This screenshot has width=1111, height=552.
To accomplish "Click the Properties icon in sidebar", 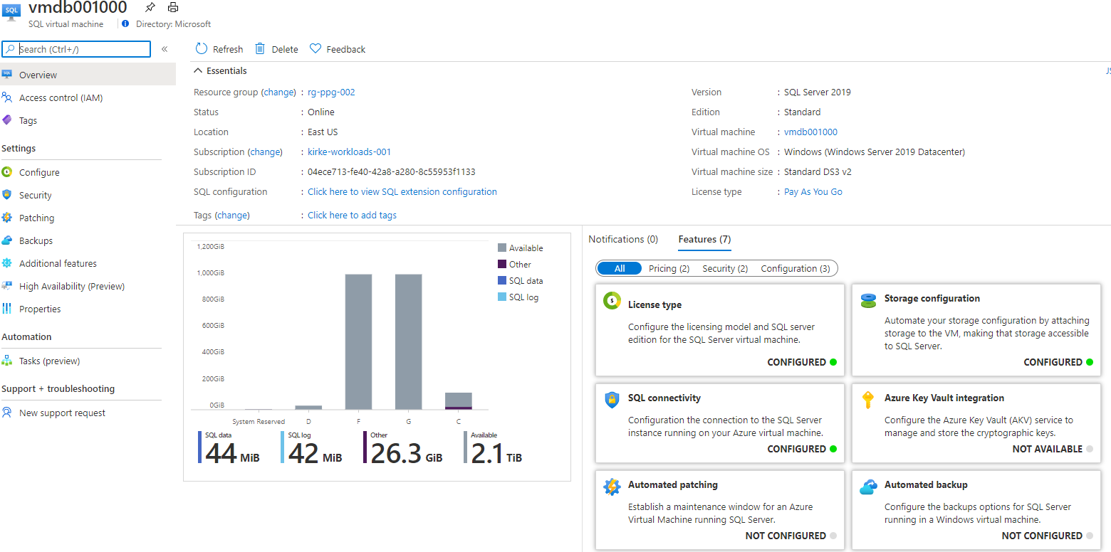I will click(7, 309).
